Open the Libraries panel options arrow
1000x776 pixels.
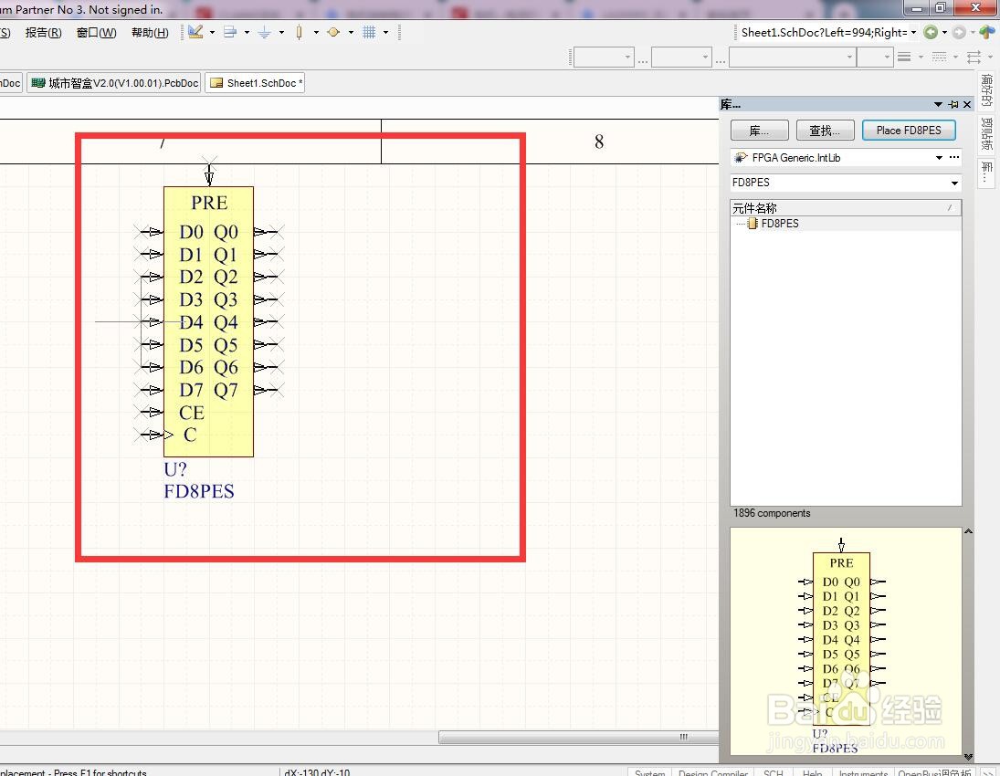[938, 104]
